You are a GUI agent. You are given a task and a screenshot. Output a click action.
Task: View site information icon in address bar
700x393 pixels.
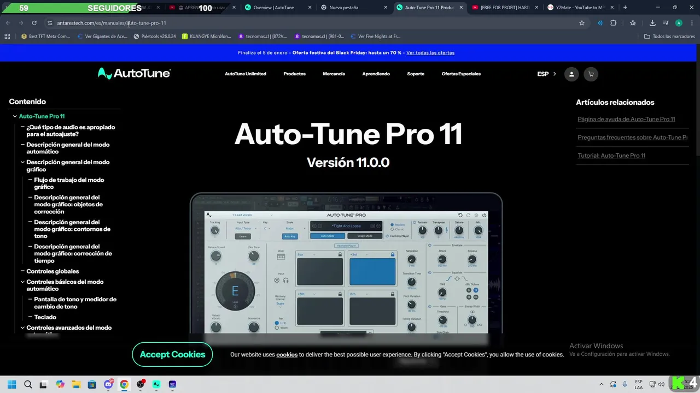pyautogui.click(x=50, y=23)
